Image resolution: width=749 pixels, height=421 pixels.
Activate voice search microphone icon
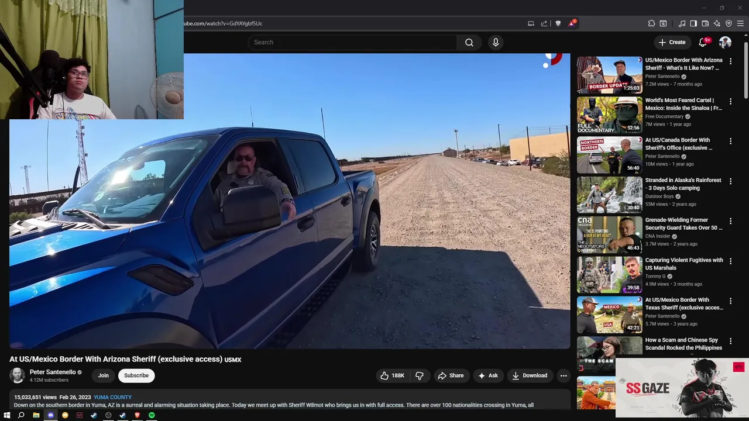[496, 42]
